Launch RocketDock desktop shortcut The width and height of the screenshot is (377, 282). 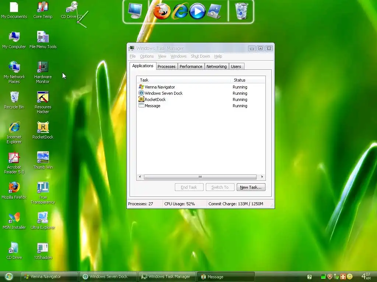coord(43,131)
